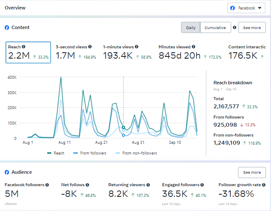Click the 13.3% decrease indicator
The height and width of the screenshot is (211, 271).
click(x=248, y=125)
